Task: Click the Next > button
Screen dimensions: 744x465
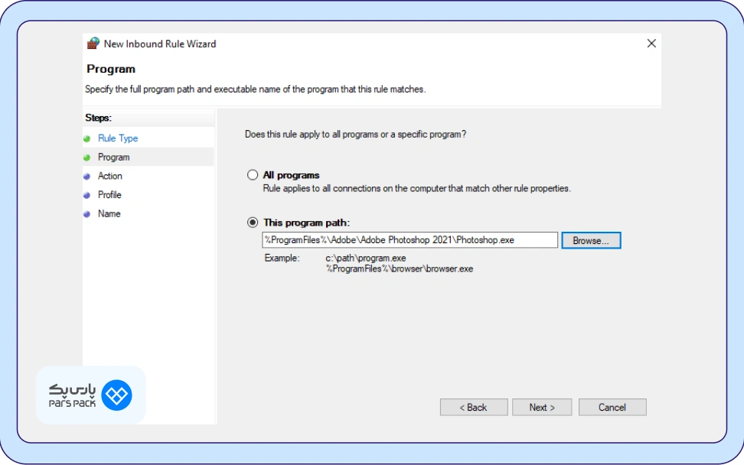Action: (x=542, y=408)
